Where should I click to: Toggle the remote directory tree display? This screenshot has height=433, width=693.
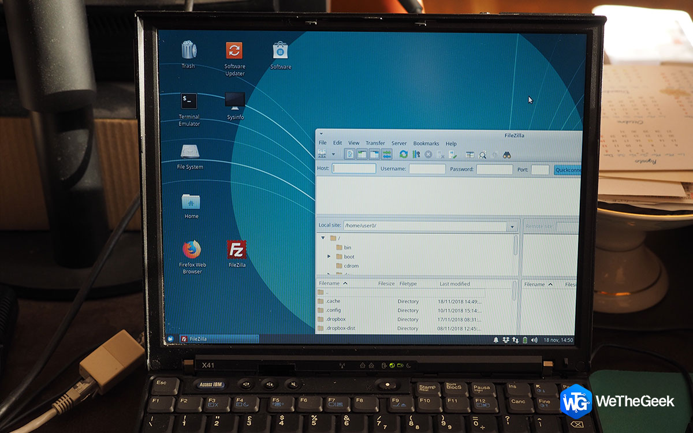pyautogui.click(x=374, y=154)
